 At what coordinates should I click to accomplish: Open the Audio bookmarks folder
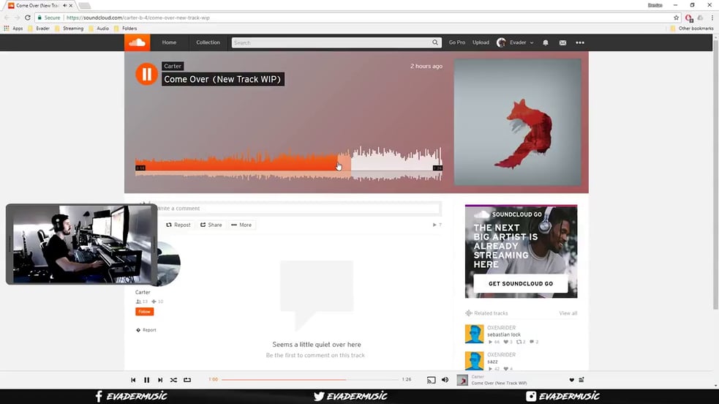pyautogui.click(x=99, y=29)
